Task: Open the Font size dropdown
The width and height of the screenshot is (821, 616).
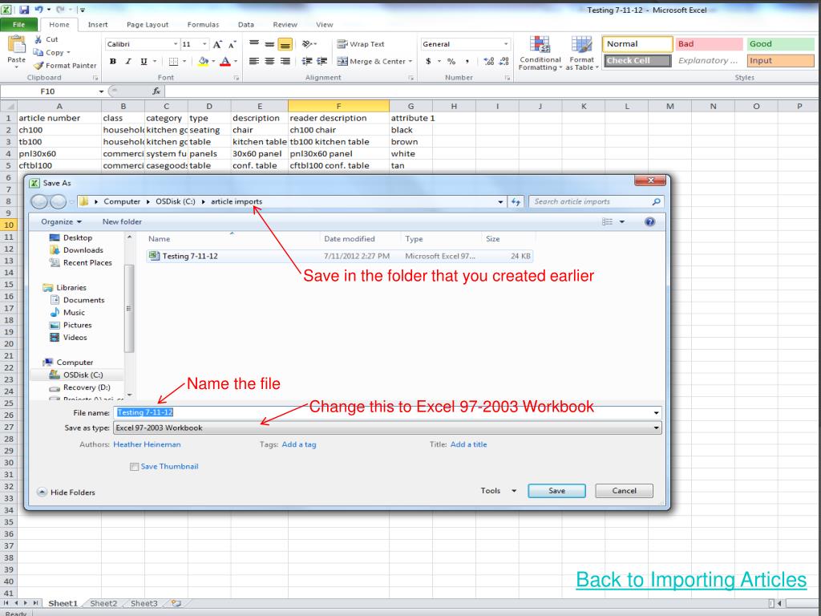Action: click(204, 45)
